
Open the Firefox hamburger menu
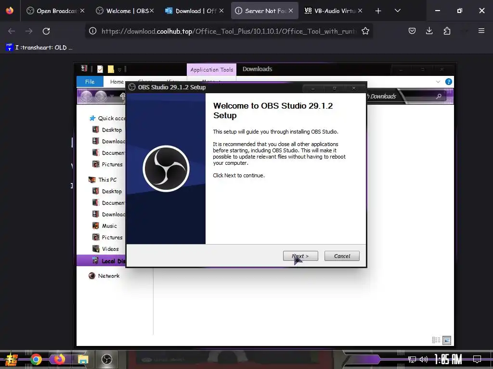pyautogui.click(x=481, y=31)
